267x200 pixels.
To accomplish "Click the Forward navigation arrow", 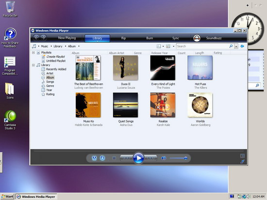I will click(x=44, y=37).
